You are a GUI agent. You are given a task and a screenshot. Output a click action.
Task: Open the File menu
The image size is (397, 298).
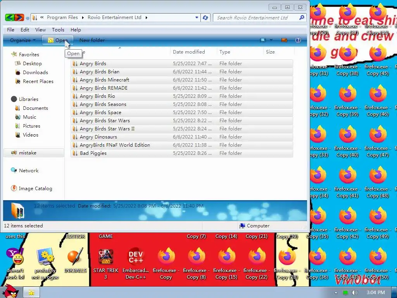(x=10, y=29)
